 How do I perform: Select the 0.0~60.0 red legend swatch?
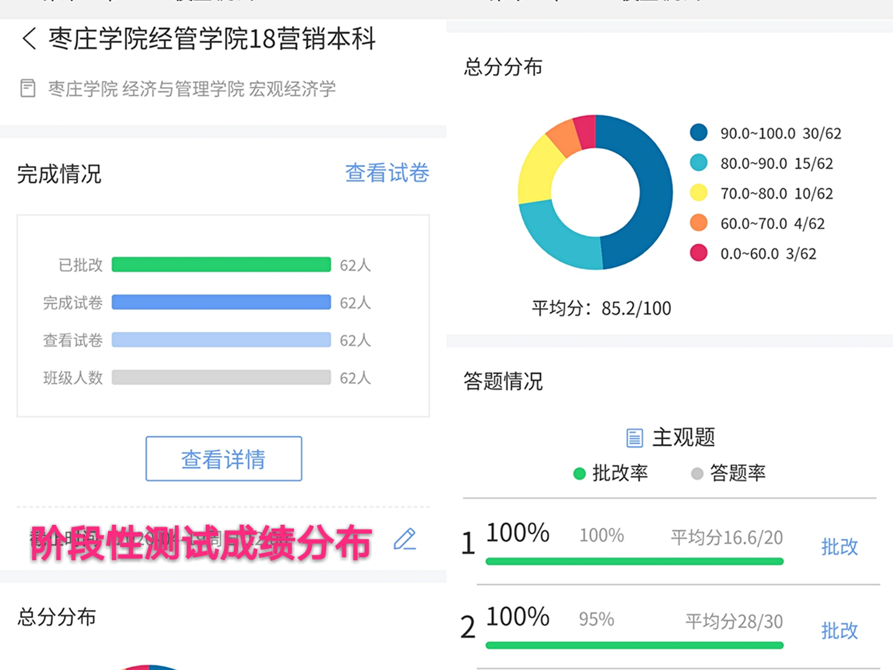point(699,253)
